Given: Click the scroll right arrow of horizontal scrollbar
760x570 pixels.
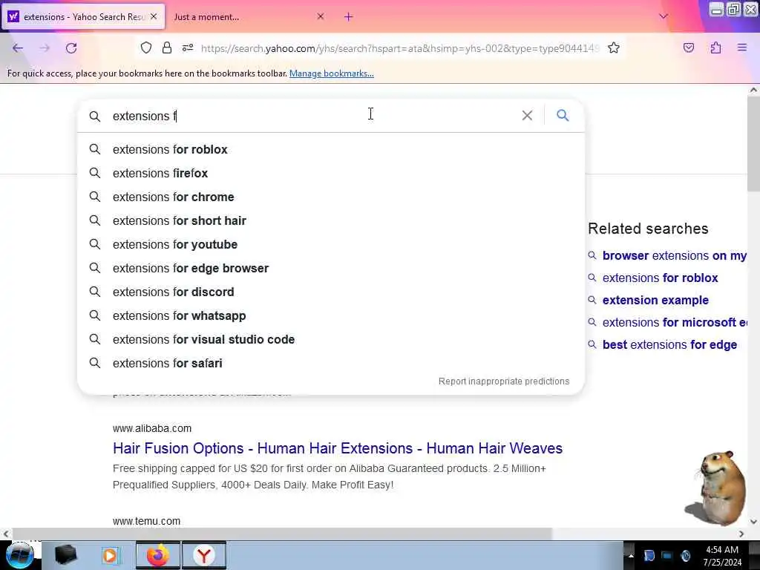Looking at the screenshot, I should pos(741,534).
